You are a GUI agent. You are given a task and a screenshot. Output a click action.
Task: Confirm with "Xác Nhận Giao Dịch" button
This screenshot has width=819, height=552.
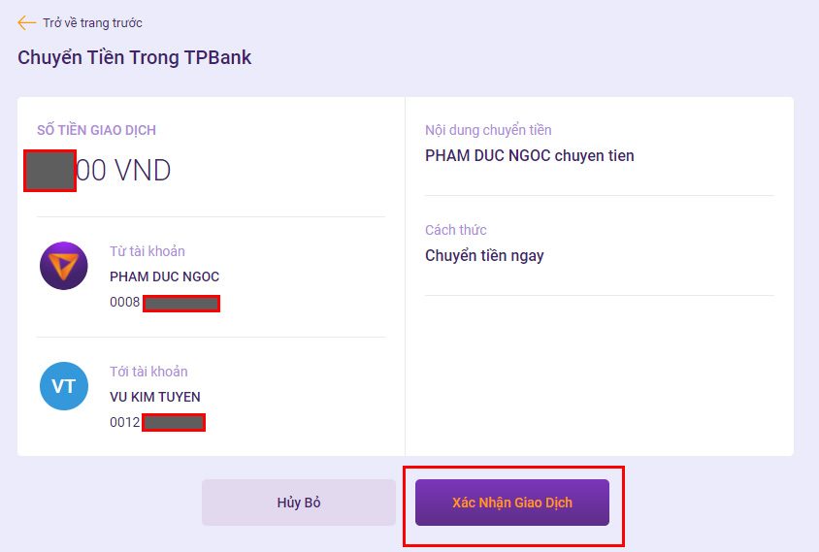point(511,503)
